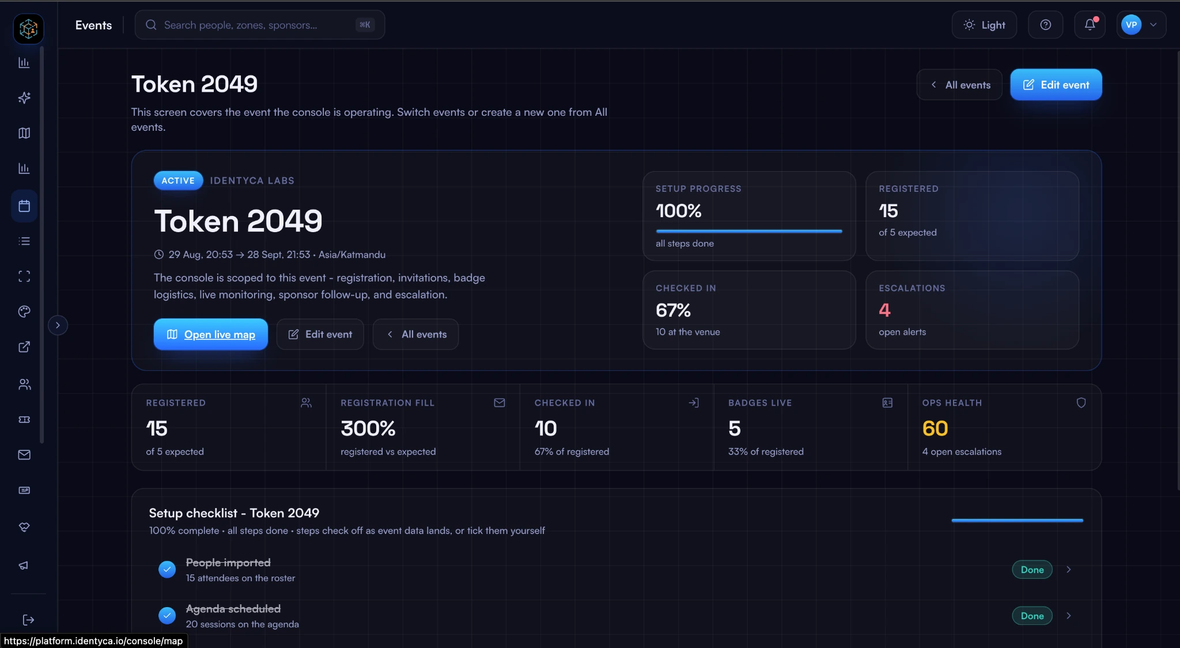Toggle the Agenda scheduled checklist checkmark
Screen dimensions: 1180x648
(x=167, y=615)
